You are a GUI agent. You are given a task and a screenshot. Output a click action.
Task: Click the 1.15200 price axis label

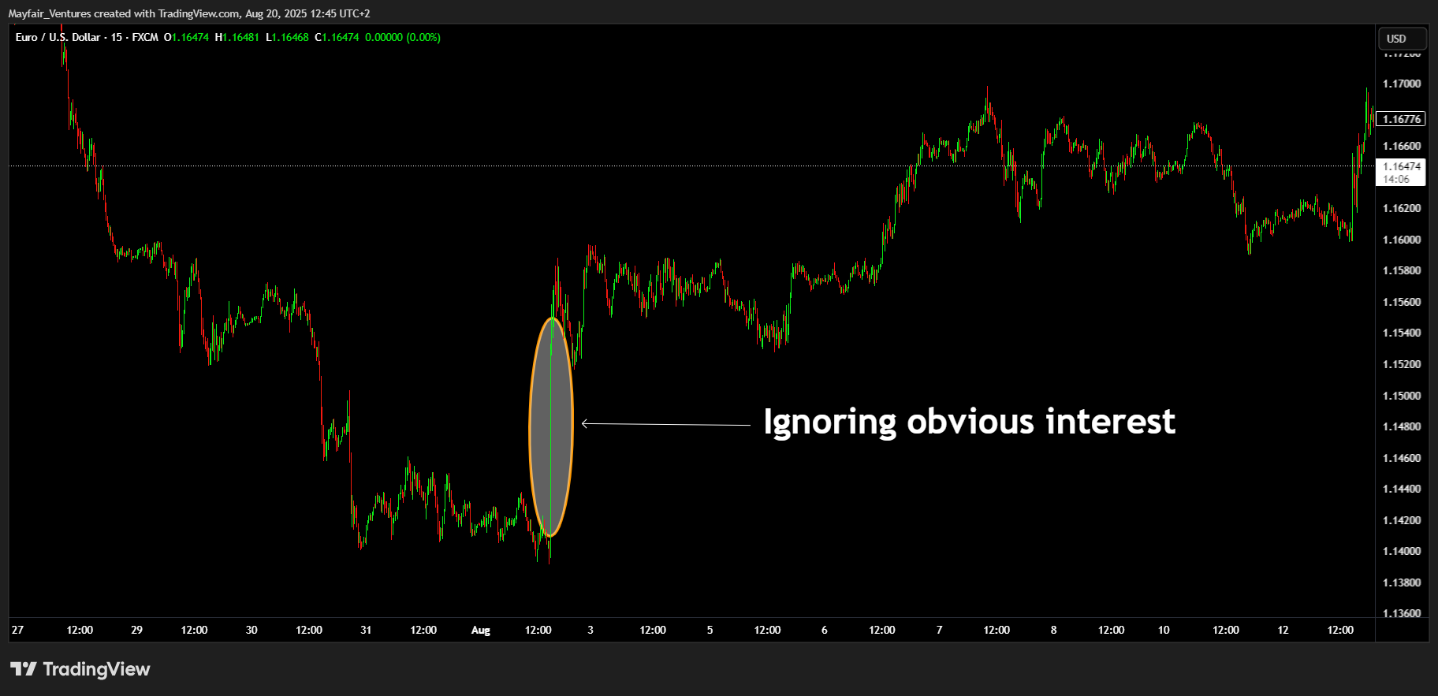coord(1402,364)
